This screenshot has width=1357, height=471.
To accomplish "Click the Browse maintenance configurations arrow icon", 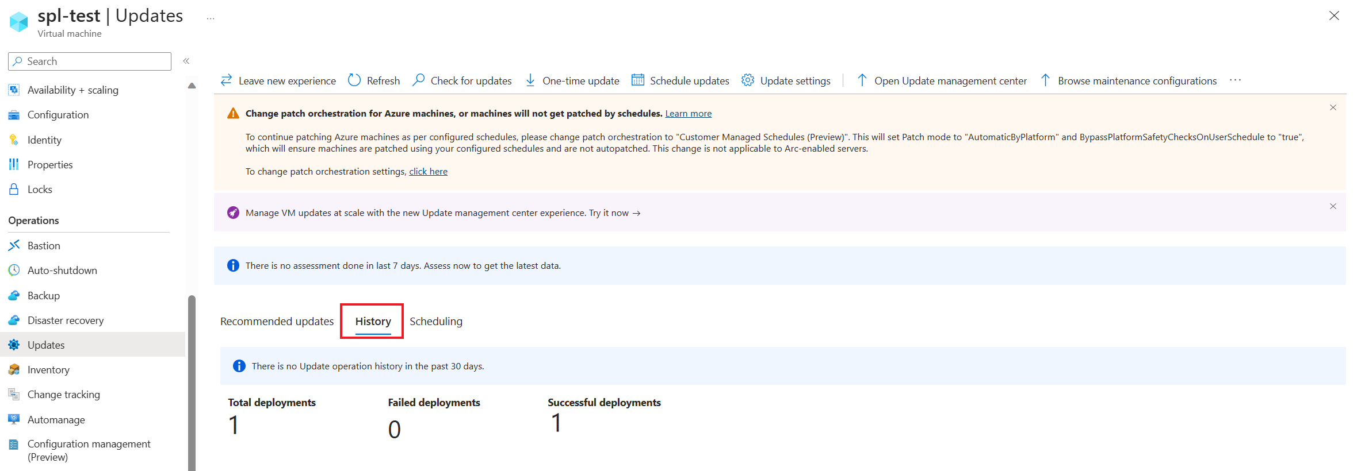I will [1045, 80].
